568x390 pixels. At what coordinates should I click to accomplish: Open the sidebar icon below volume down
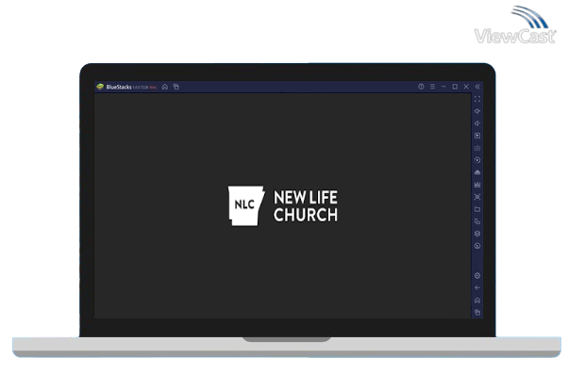[477, 136]
